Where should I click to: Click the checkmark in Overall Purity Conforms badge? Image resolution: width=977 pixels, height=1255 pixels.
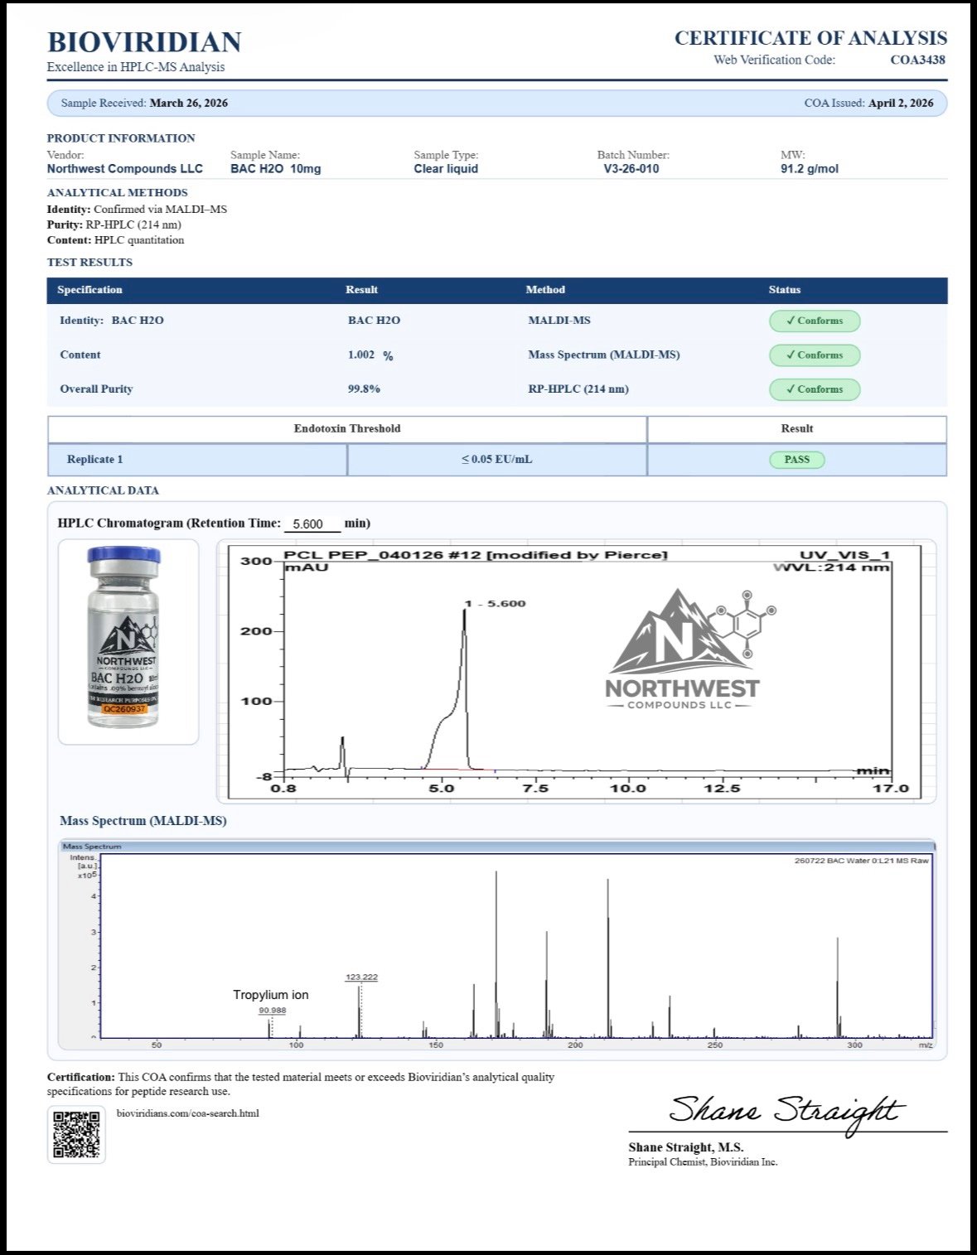click(x=791, y=389)
